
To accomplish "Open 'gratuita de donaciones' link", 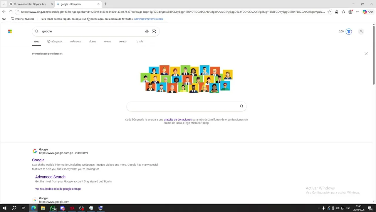I will tap(178, 120).
